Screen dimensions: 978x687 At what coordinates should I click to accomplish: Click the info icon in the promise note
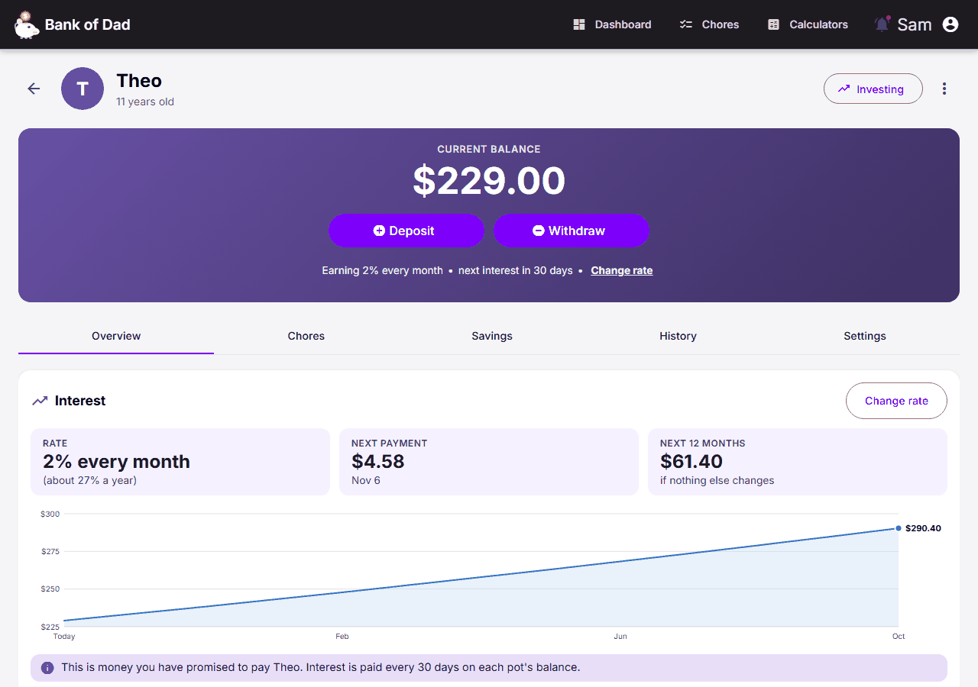[47, 668]
